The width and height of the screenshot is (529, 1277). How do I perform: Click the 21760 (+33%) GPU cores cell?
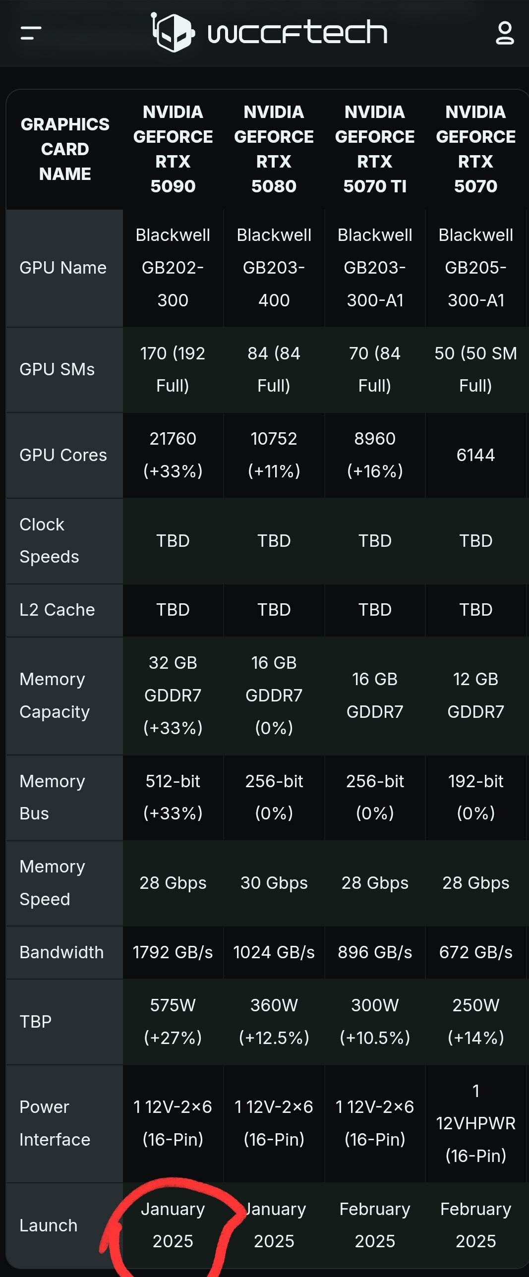(173, 455)
